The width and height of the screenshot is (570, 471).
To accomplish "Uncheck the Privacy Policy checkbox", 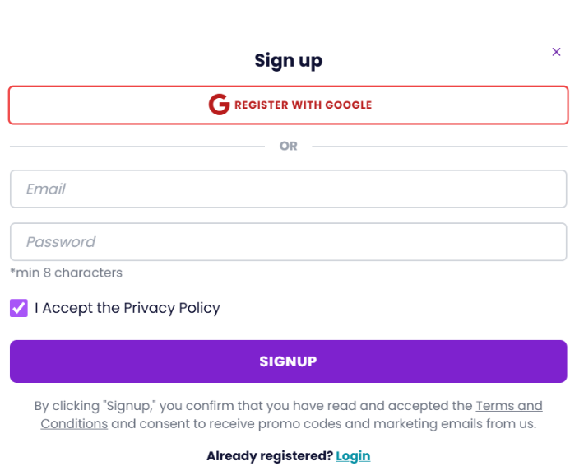I will 19,308.
